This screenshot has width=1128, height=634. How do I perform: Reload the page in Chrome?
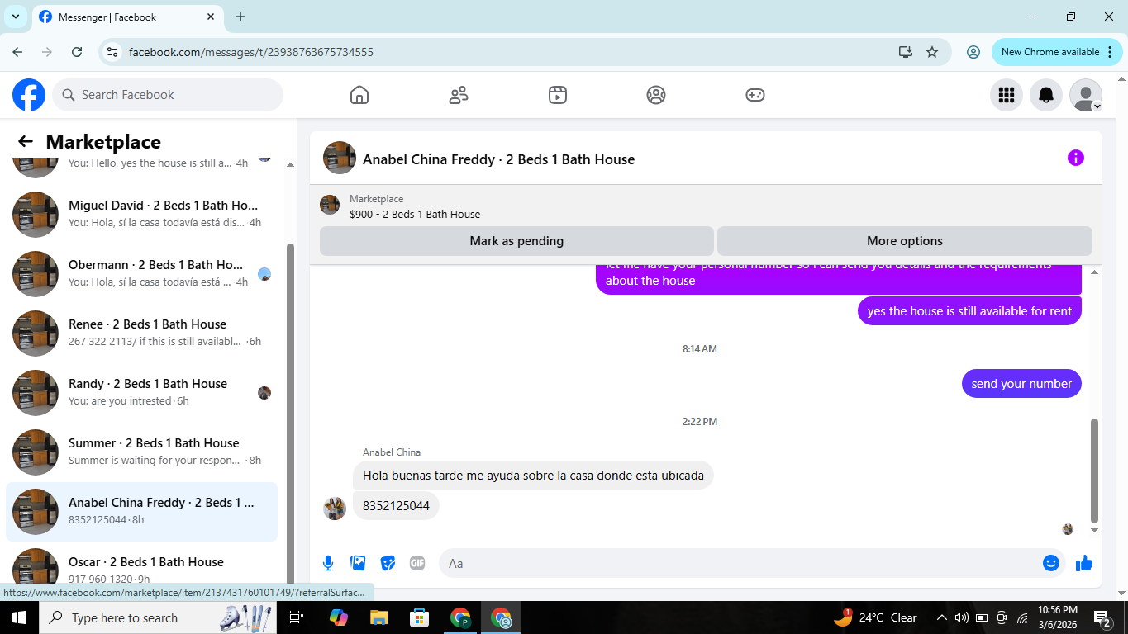77,52
